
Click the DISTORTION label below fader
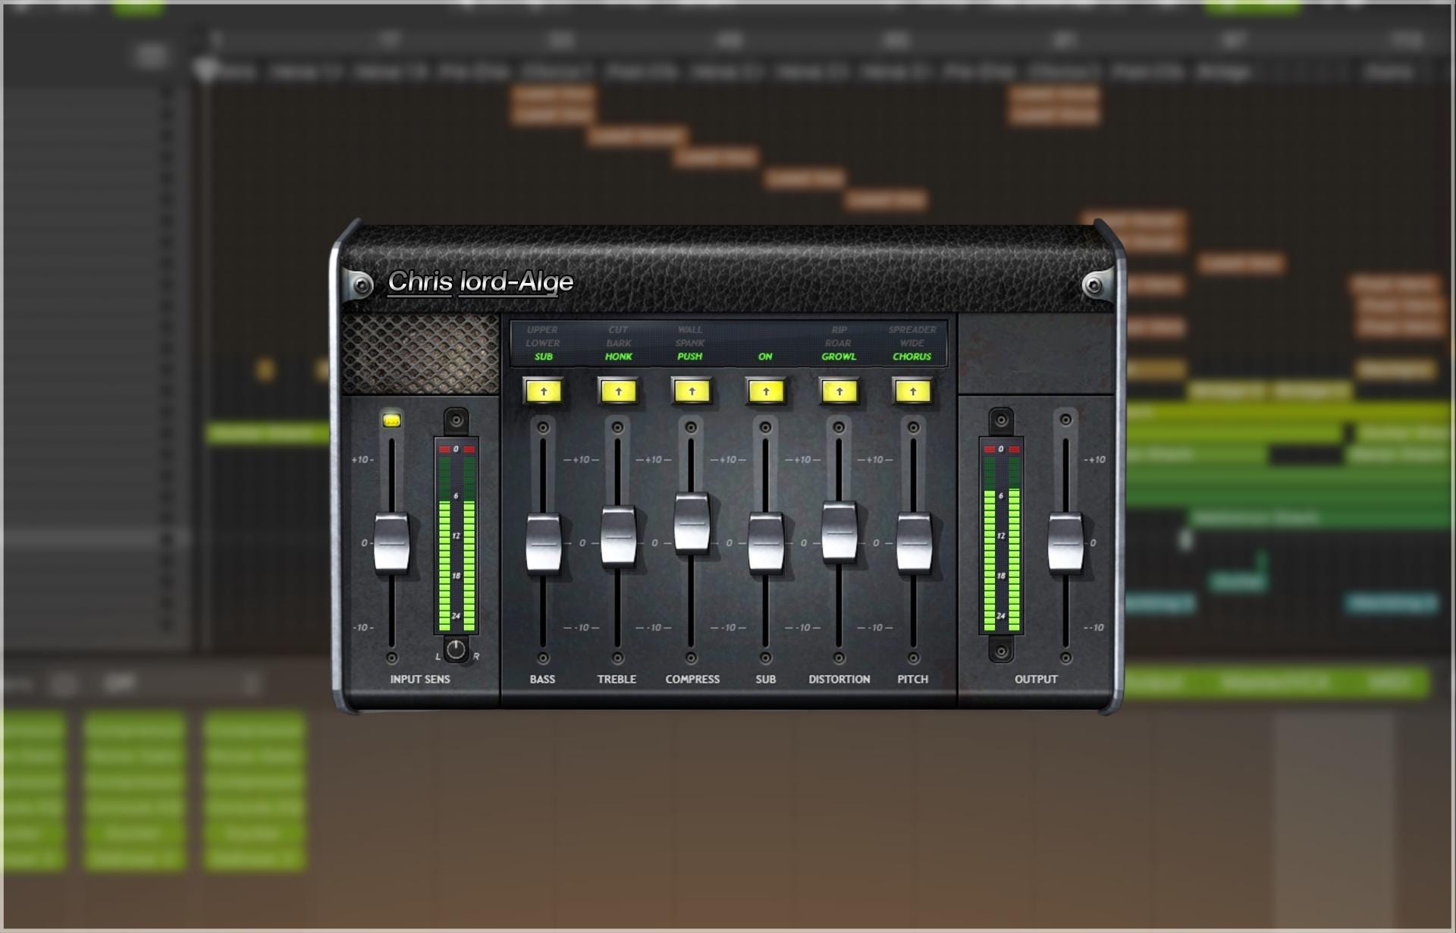(x=839, y=679)
